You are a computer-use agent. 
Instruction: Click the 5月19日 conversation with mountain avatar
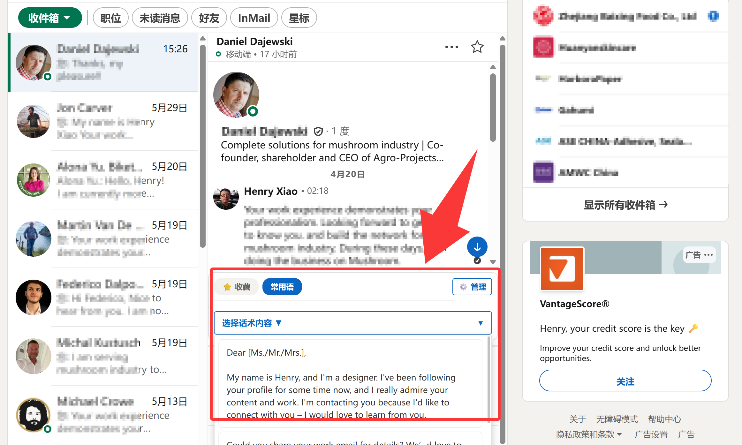tap(103, 239)
